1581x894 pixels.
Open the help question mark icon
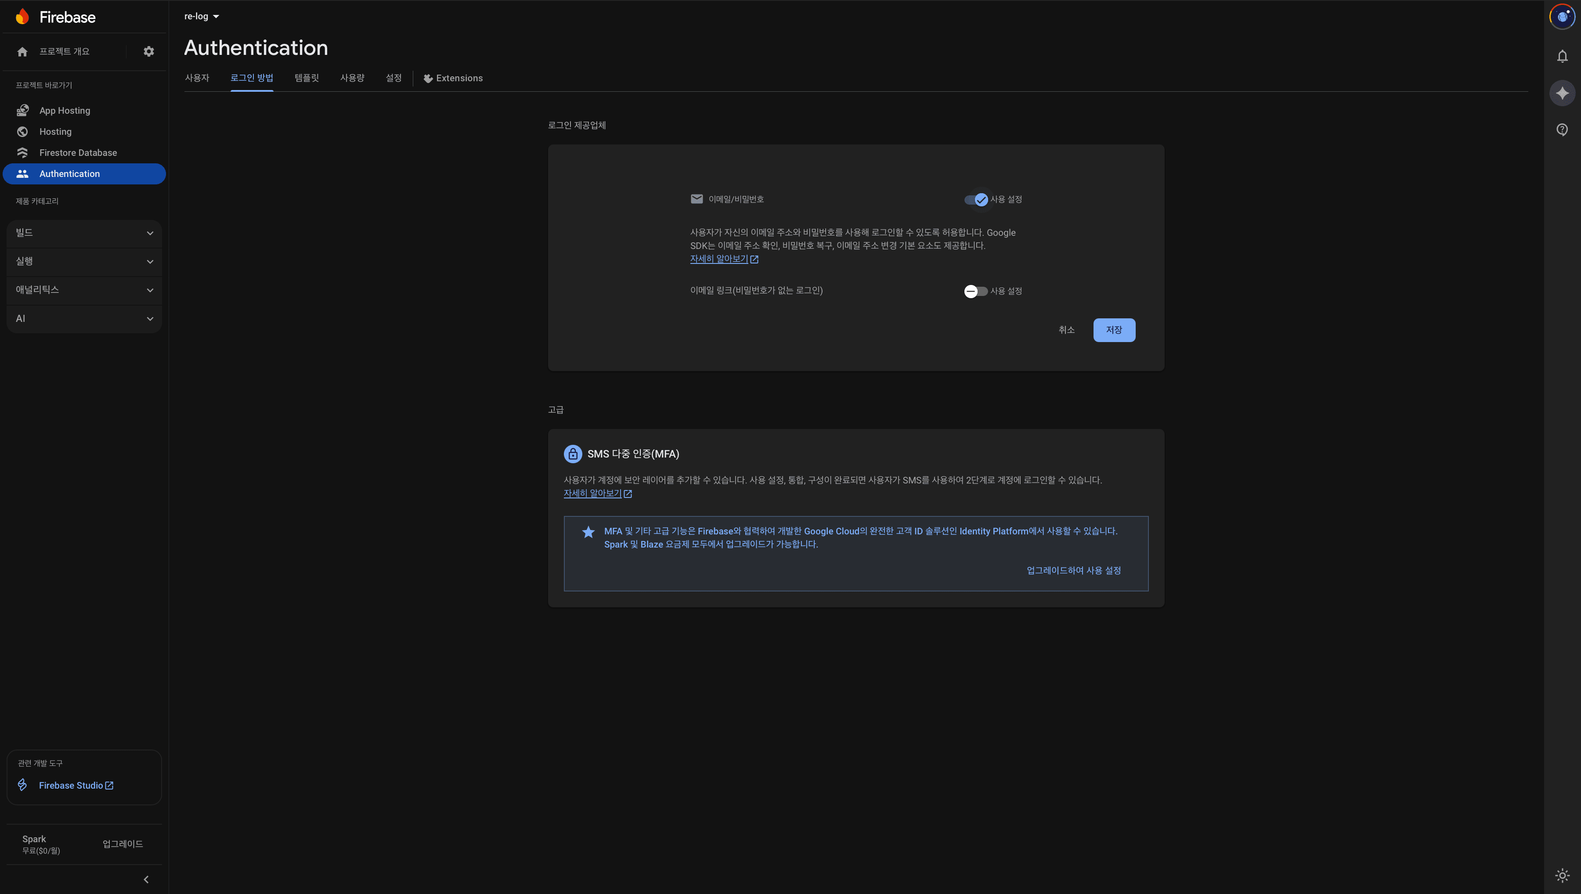pos(1562,130)
